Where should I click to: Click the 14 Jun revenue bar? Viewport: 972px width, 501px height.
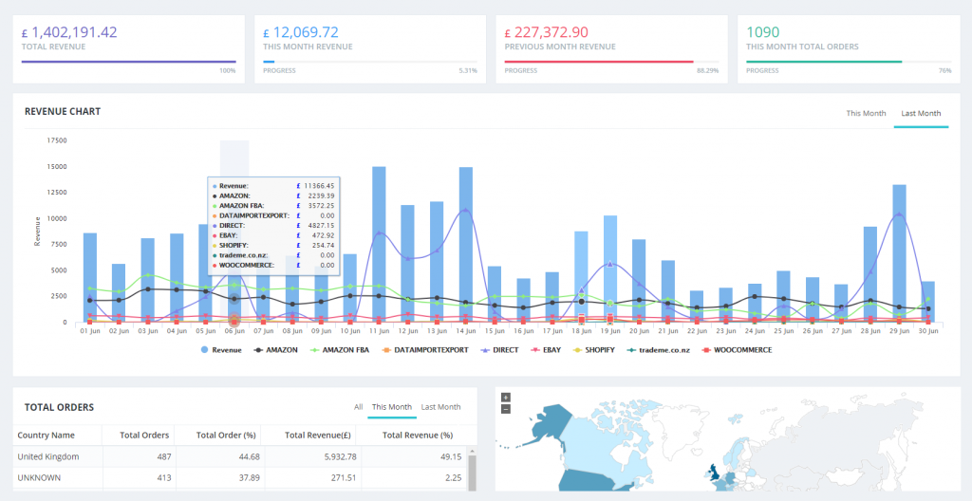465,244
